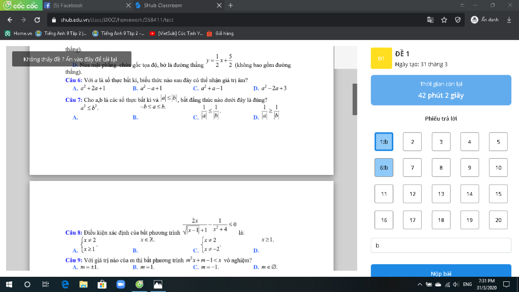
Task: Open a new browser tab
Action: coord(231,5)
